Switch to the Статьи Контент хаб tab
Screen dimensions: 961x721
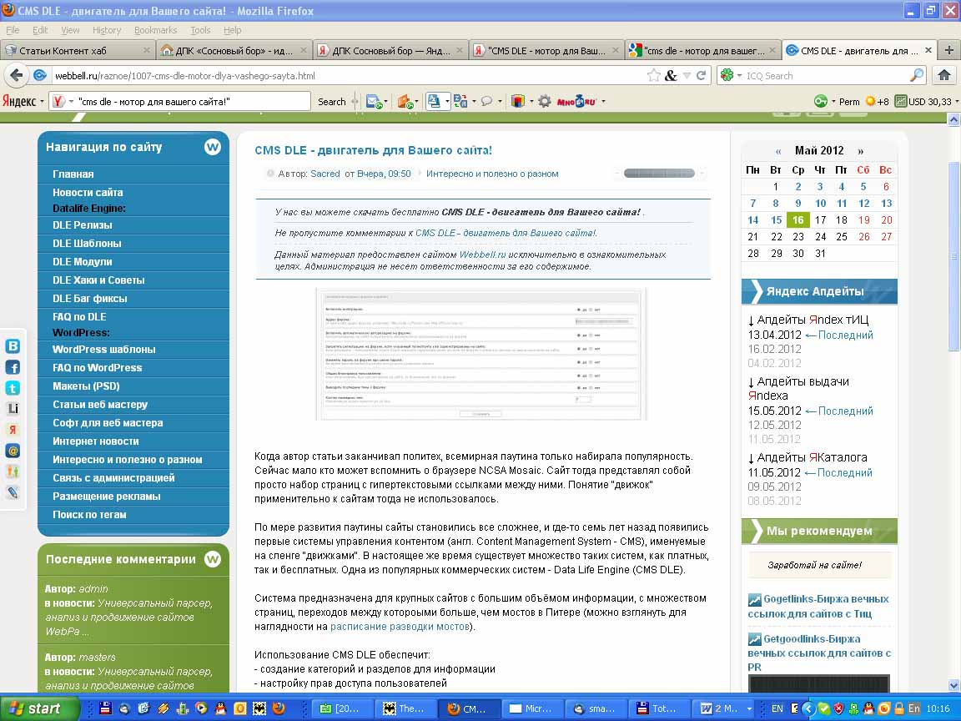77,50
